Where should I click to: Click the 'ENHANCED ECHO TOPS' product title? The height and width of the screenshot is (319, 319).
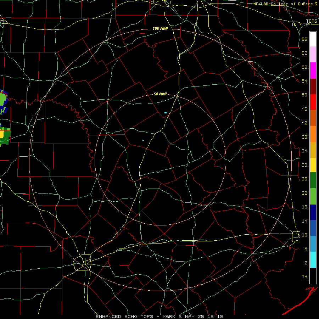[x=124, y=317]
